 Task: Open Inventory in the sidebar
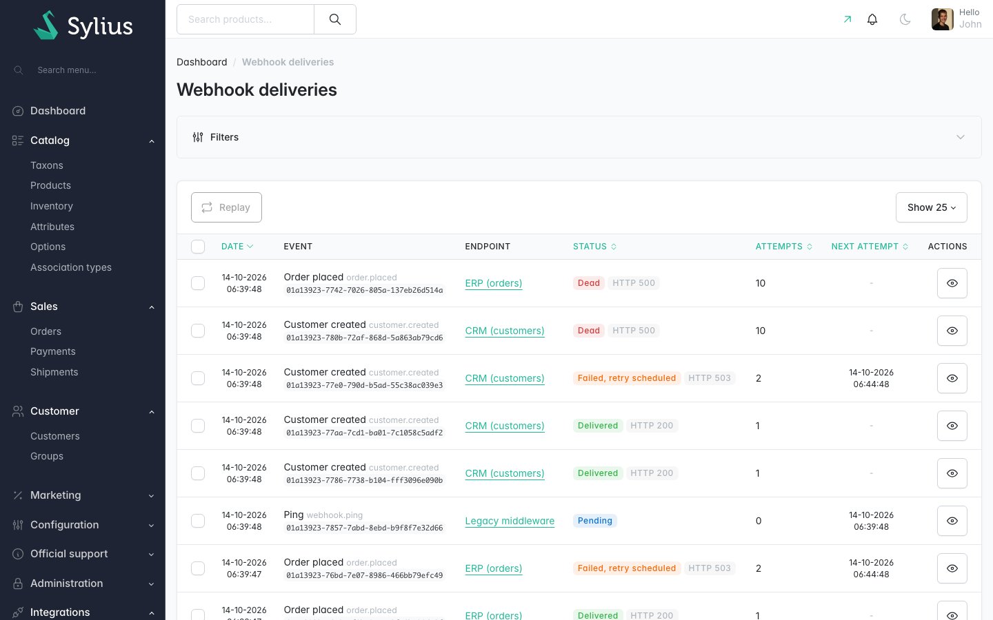tap(52, 206)
